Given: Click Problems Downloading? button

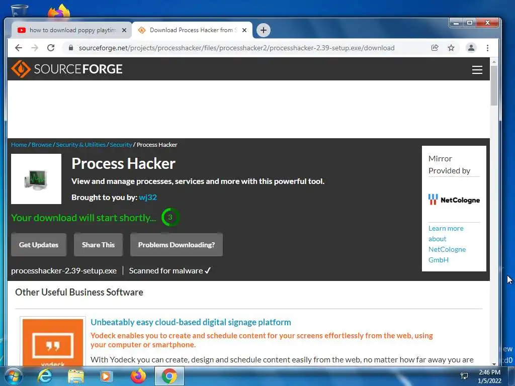Looking at the screenshot, I should [177, 245].
